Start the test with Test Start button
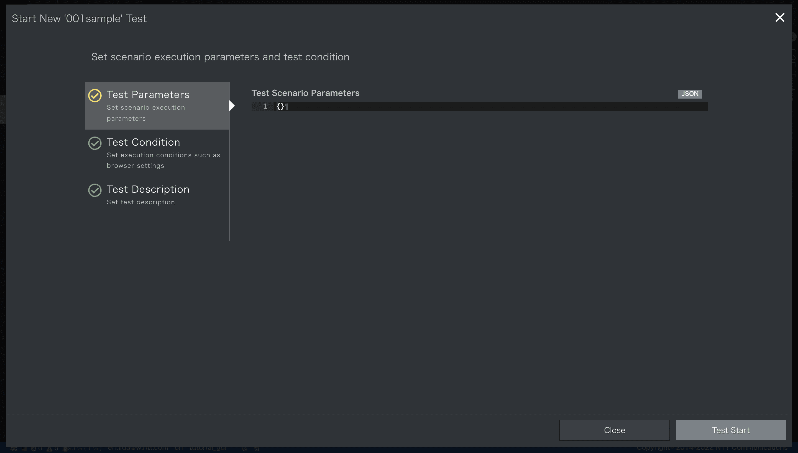 pos(731,430)
